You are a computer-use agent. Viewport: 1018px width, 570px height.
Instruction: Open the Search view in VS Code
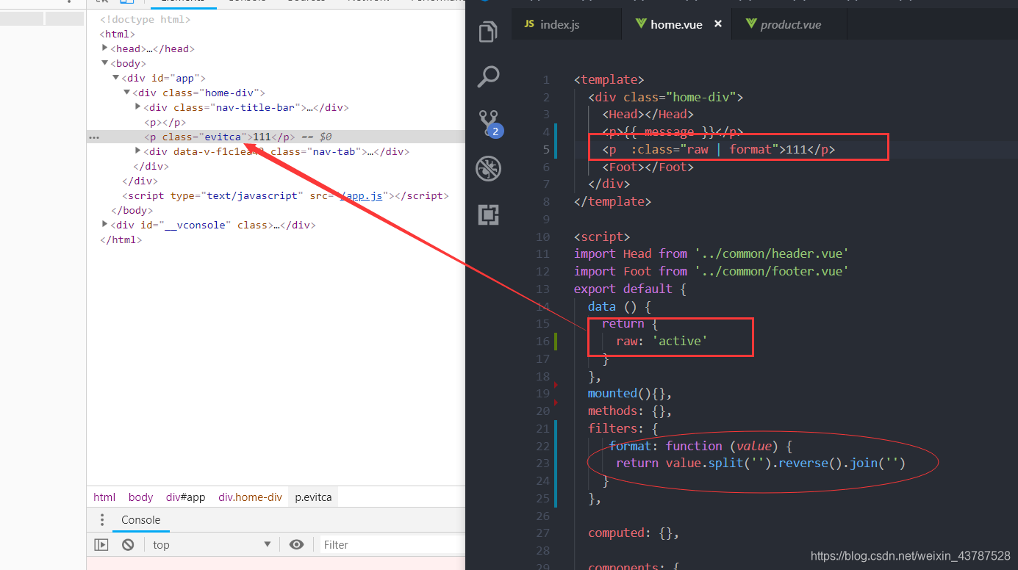488,76
